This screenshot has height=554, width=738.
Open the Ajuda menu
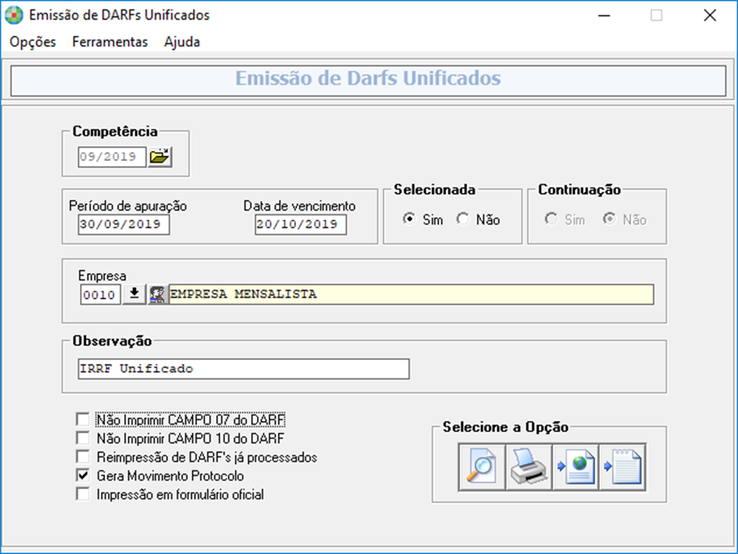182,42
